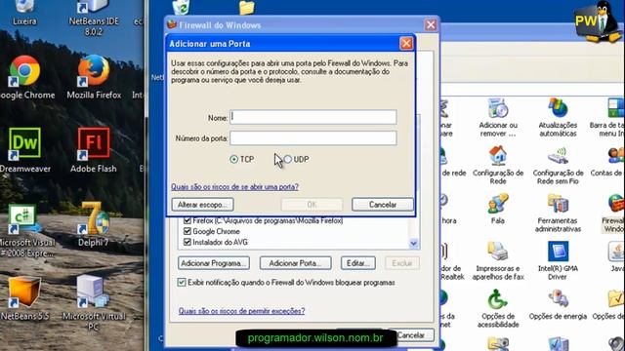Image resolution: width=625 pixels, height=351 pixels.
Task: Uncheck the Firefox exception checkbox
Action: (187, 220)
